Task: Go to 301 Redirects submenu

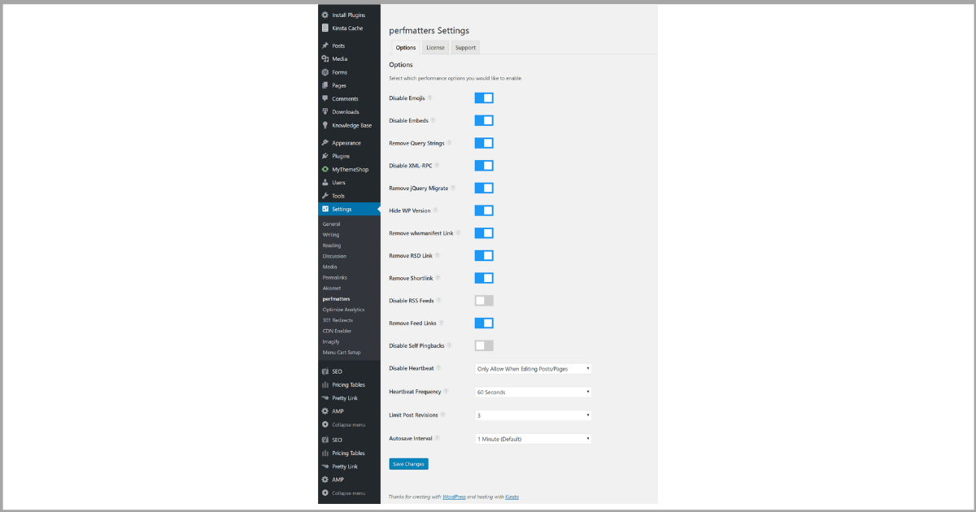Action: pyautogui.click(x=337, y=320)
